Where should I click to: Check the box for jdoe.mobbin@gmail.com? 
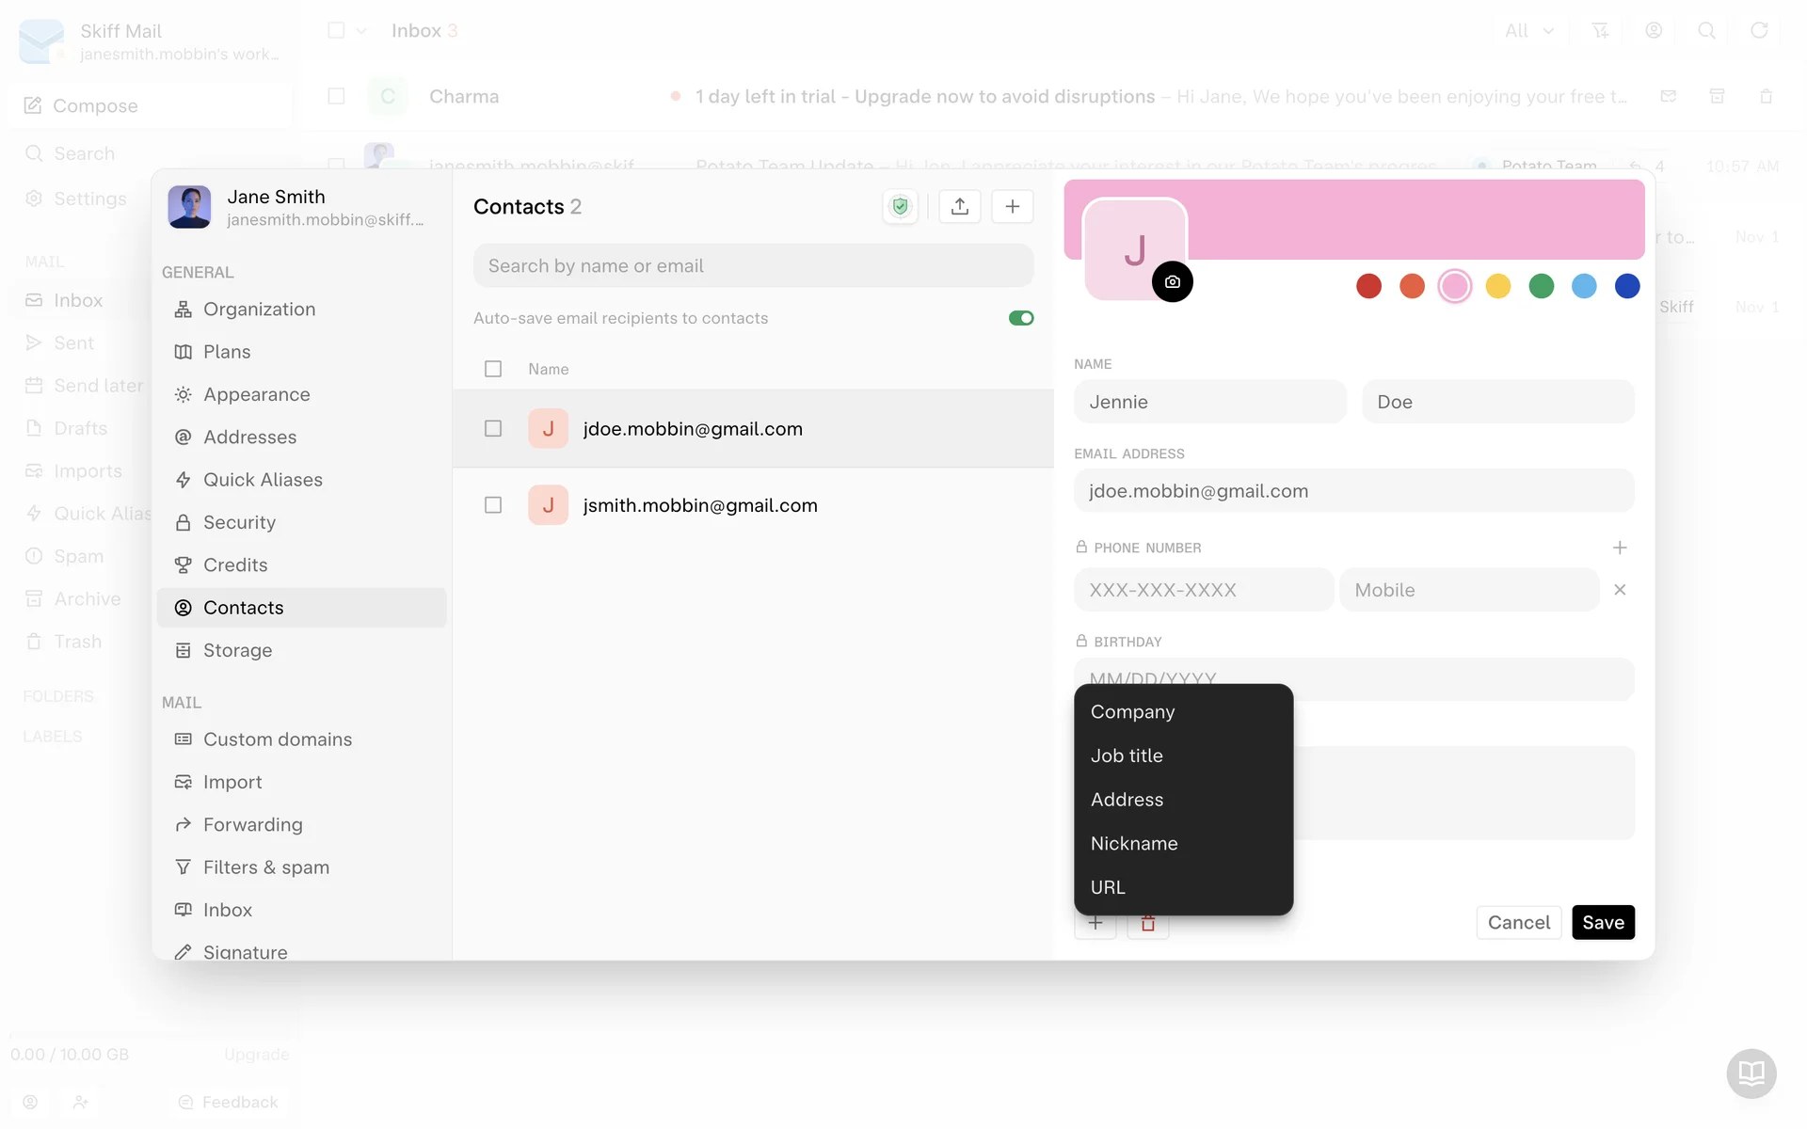(493, 429)
